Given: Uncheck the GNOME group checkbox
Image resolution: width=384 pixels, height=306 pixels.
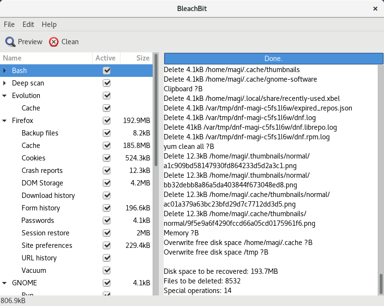Looking at the screenshot, I should (107, 283).
